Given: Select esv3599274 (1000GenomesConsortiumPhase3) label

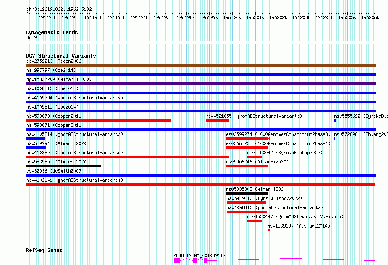Looking at the screenshot, I should click(x=278, y=134).
